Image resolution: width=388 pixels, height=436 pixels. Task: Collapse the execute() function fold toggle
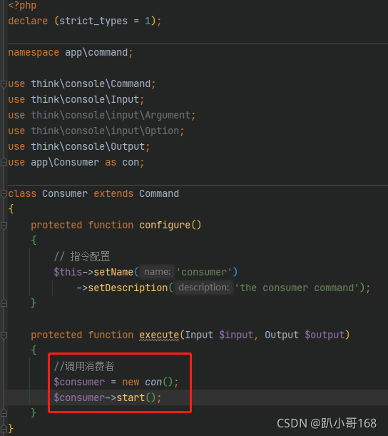(x=4, y=335)
